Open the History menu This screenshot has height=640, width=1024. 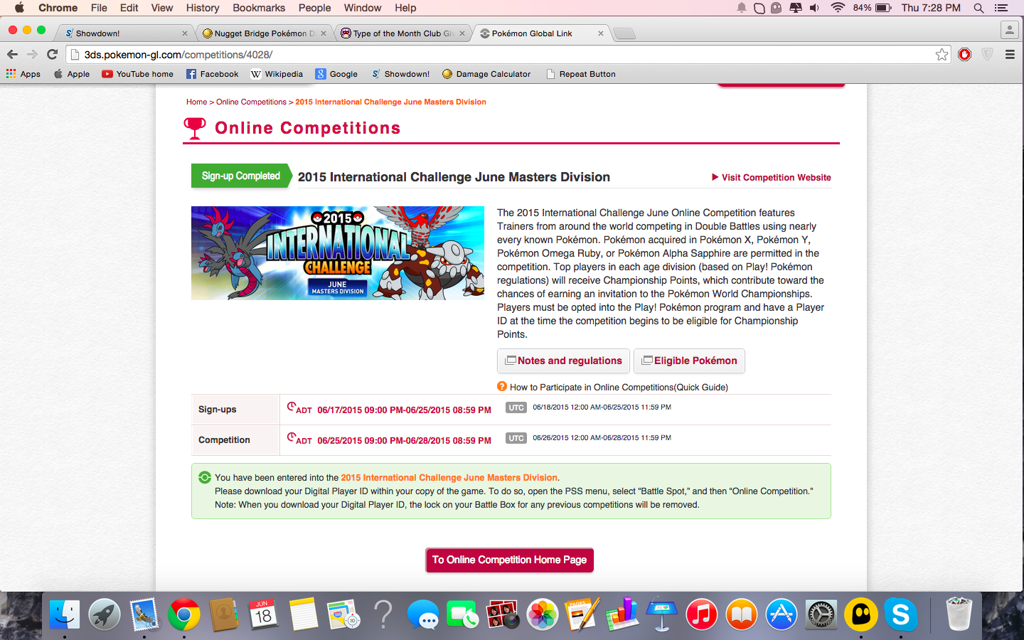[x=203, y=8]
